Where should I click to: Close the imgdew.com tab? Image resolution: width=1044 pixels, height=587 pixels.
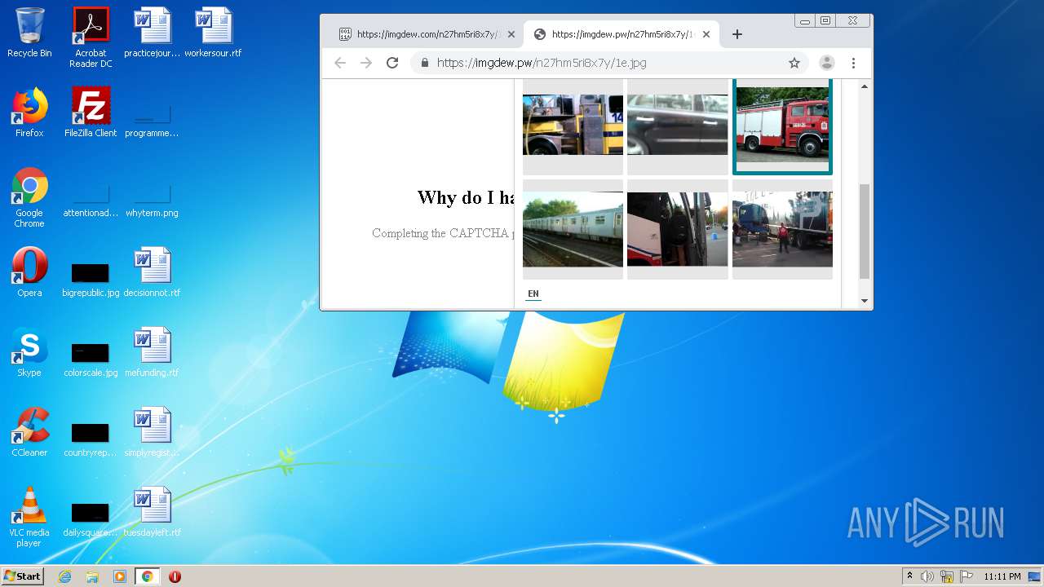click(511, 34)
